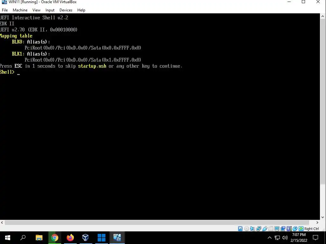Viewport: 326px width, 244px height.
Task: Click the USB devices status icon
Action: click(x=265, y=229)
